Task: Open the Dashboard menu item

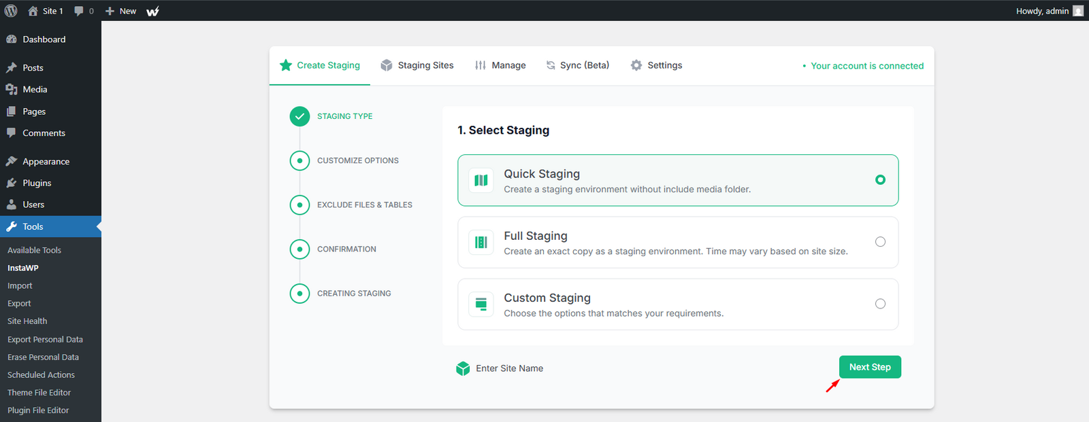Action: click(50, 39)
